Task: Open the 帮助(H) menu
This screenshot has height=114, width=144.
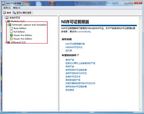Action: (17, 8)
